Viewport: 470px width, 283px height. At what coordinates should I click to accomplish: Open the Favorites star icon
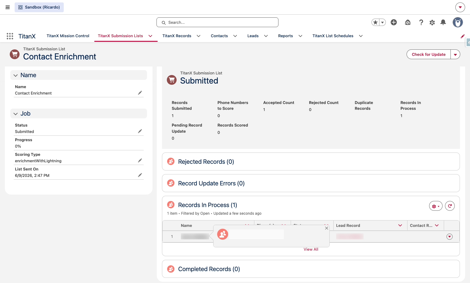click(x=375, y=22)
